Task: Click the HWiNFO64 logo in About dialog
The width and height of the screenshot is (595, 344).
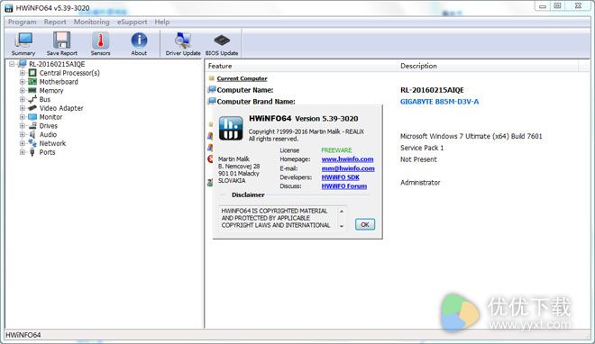Action: (x=231, y=129)
